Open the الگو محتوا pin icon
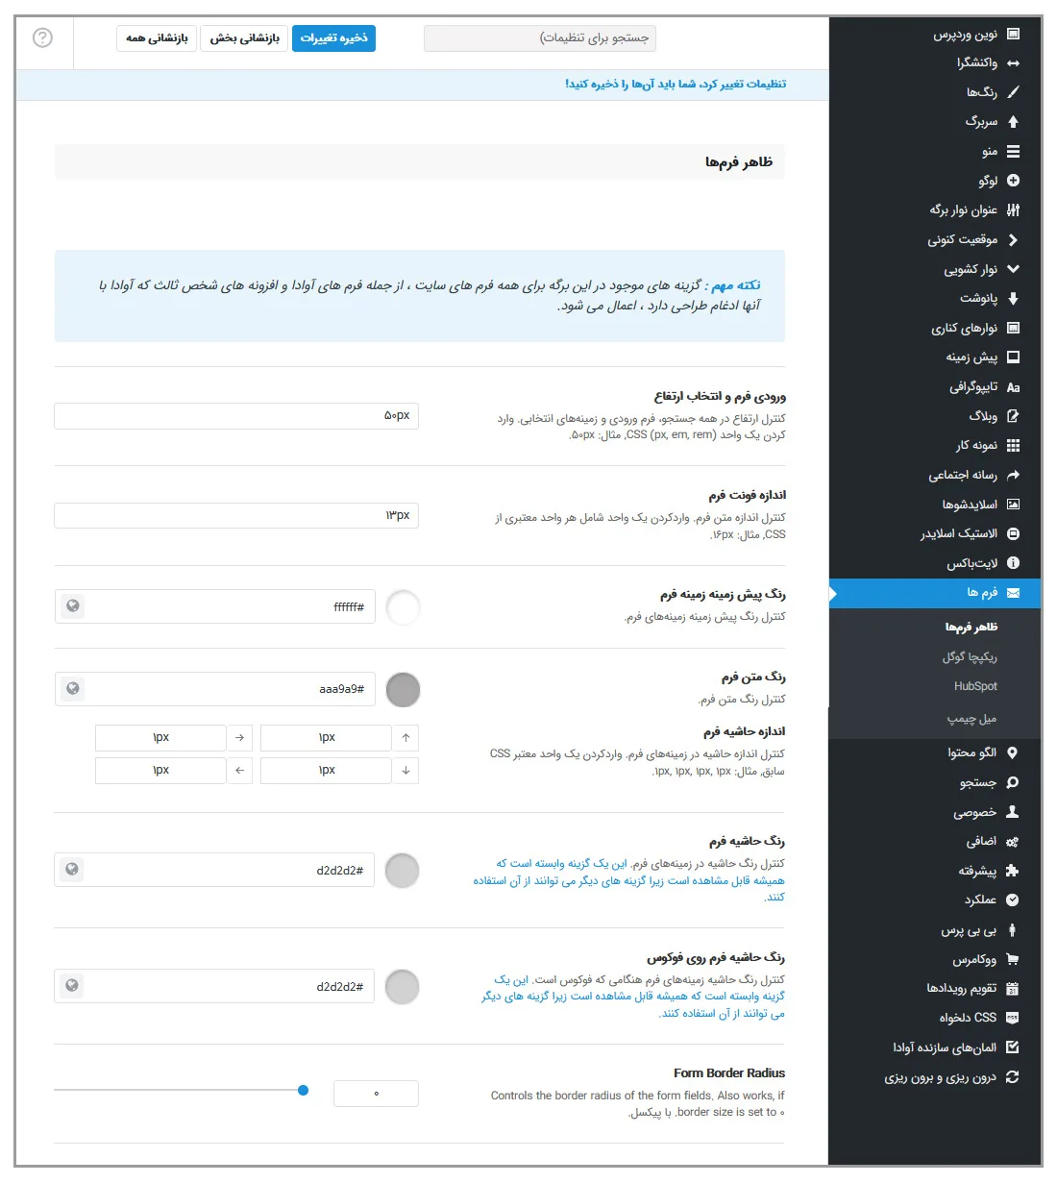 click(1013, 753)
